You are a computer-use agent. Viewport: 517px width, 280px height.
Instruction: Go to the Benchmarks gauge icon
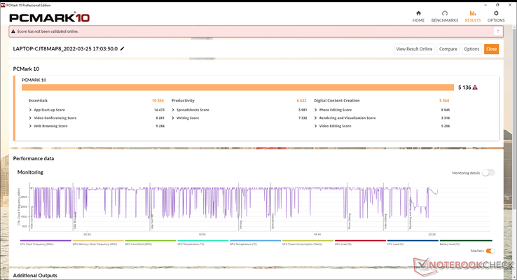click(444, 15)
